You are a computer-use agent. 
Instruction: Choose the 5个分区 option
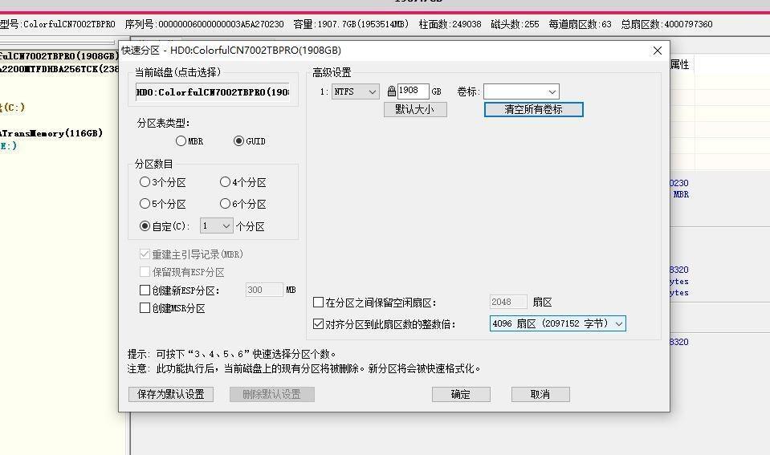coord(145,203)
